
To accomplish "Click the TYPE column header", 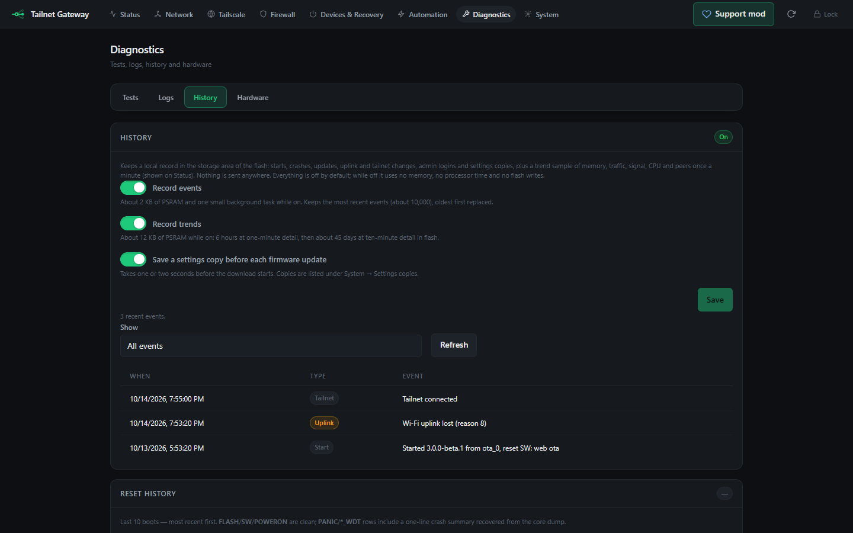I will 318,376.
